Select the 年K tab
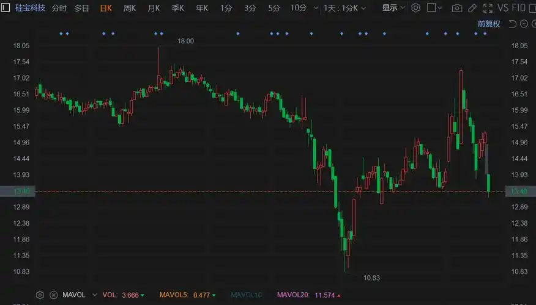This screenshot has height=305, width=536. pyautogui.click(x=202, y=8)
